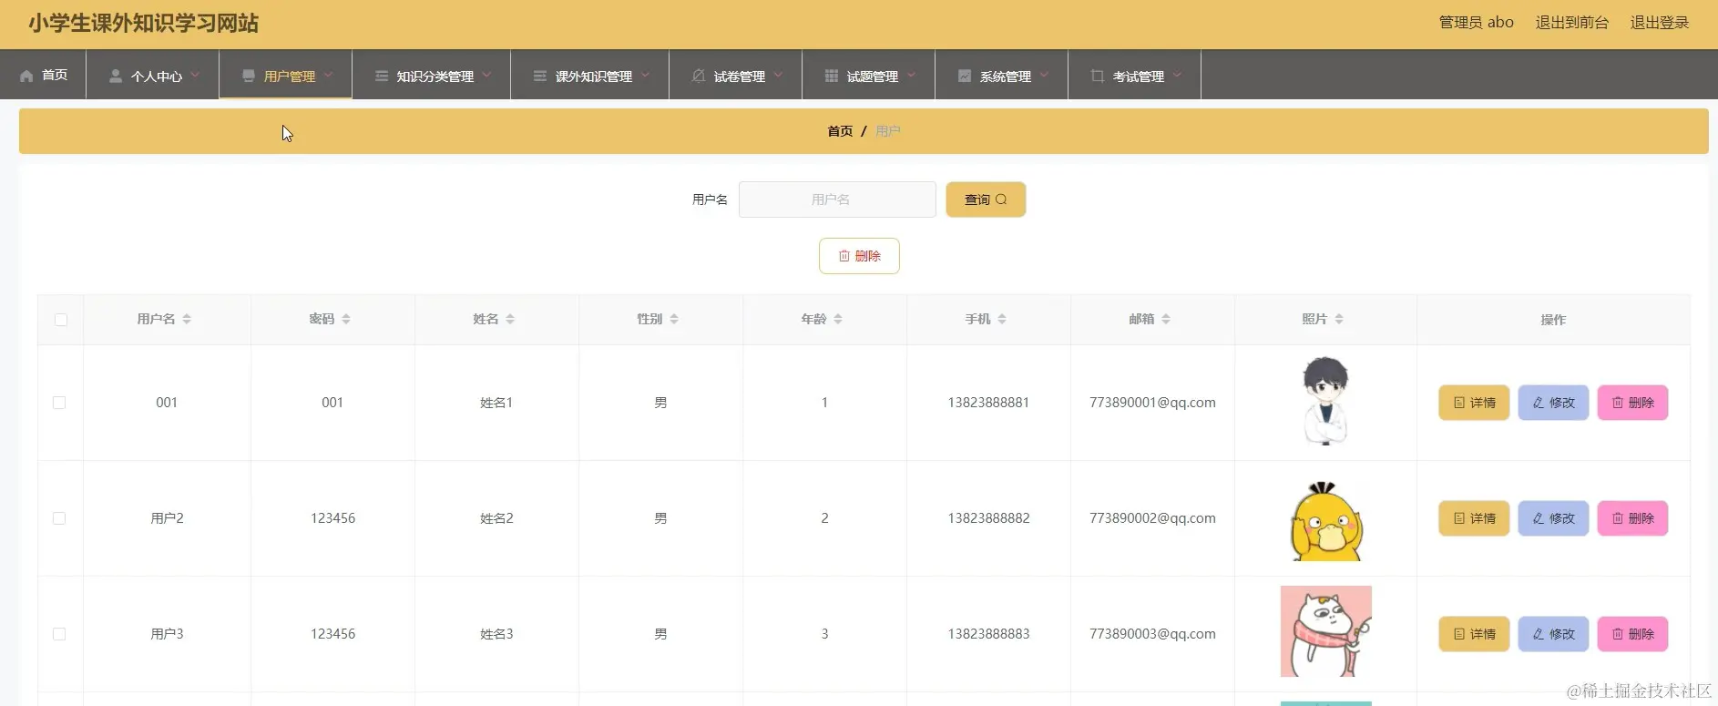Image resolution: width=1718 pixels, height=706 pixels.
Task: Check the checkbox for 用户3
Action: click(x=59, y=634)
